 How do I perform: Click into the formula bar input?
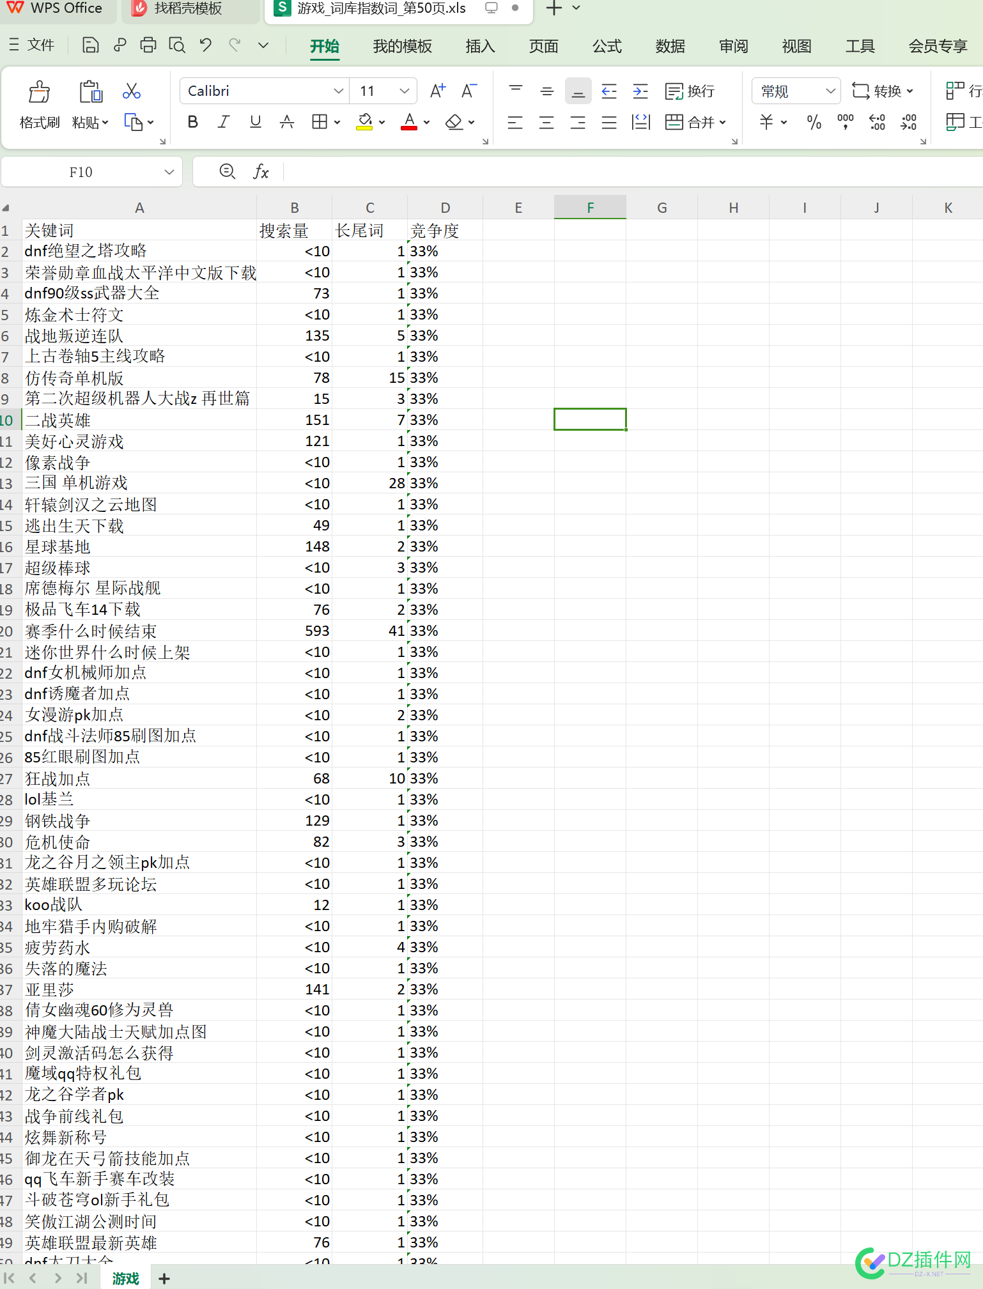[631, 172]
